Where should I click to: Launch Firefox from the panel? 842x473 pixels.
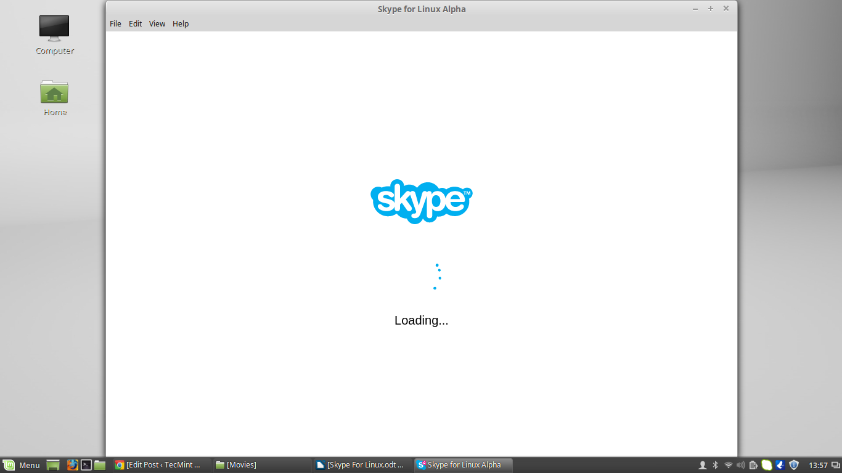pos(72,465)
